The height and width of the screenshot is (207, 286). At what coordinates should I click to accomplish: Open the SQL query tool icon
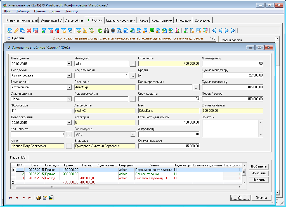(91, 31)
